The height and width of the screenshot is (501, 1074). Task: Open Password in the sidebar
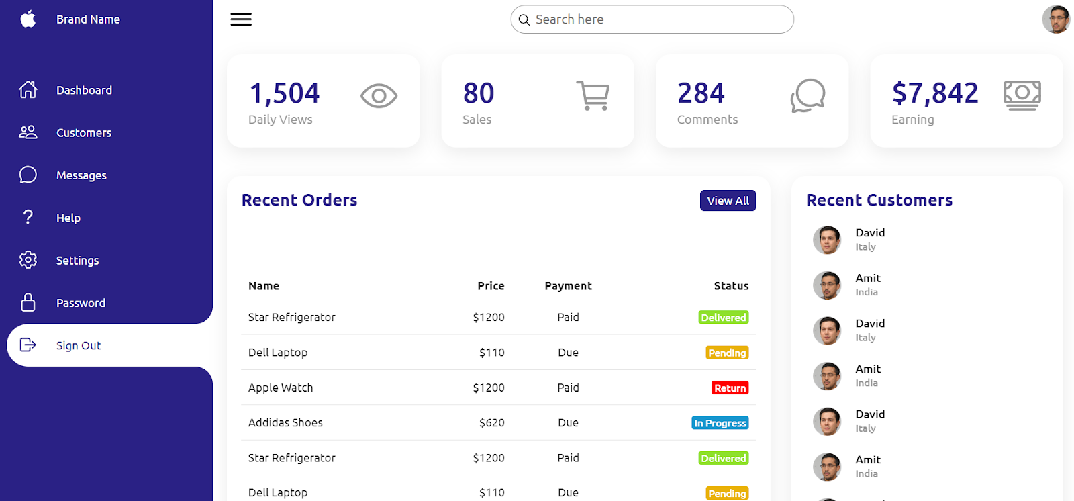tap(109, 303)
